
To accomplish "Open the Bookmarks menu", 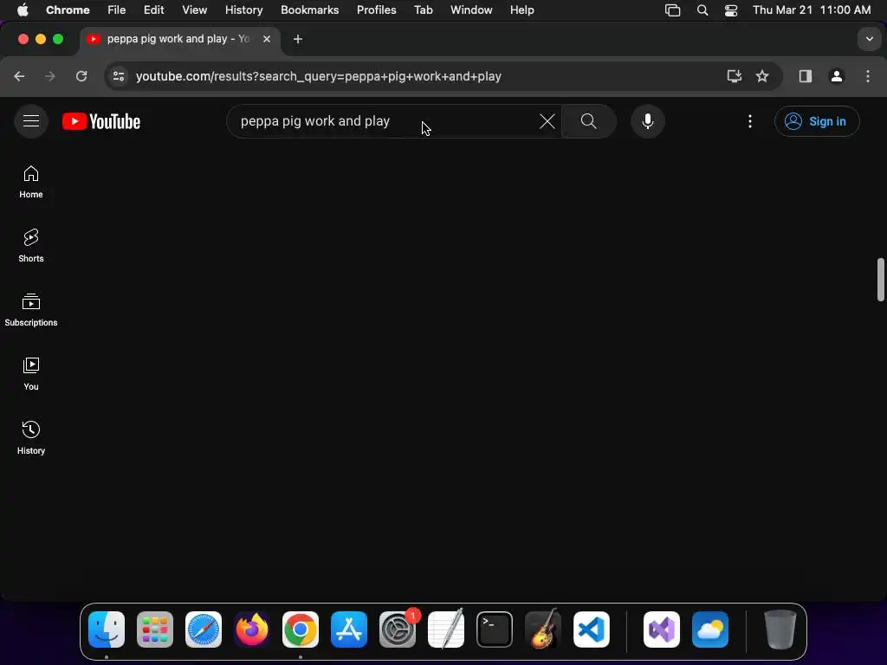I will tap(309, 10).
